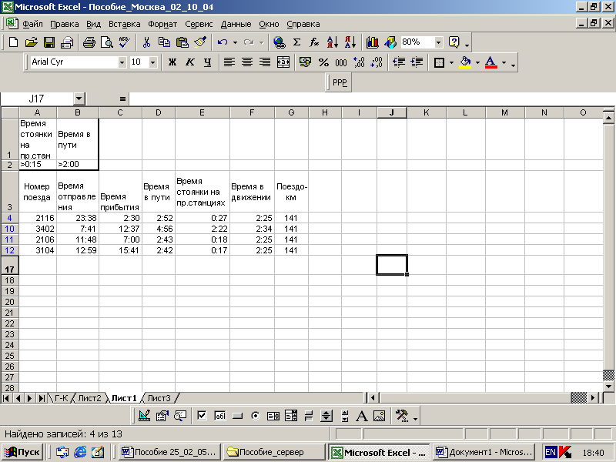Open the font name dropdown Arial Cyr
The width and height of the screenshot is (616, 462).
(122, 62)
